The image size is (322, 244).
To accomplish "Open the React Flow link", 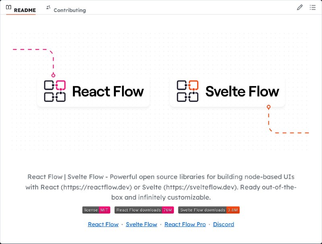I will pos(103,224).
